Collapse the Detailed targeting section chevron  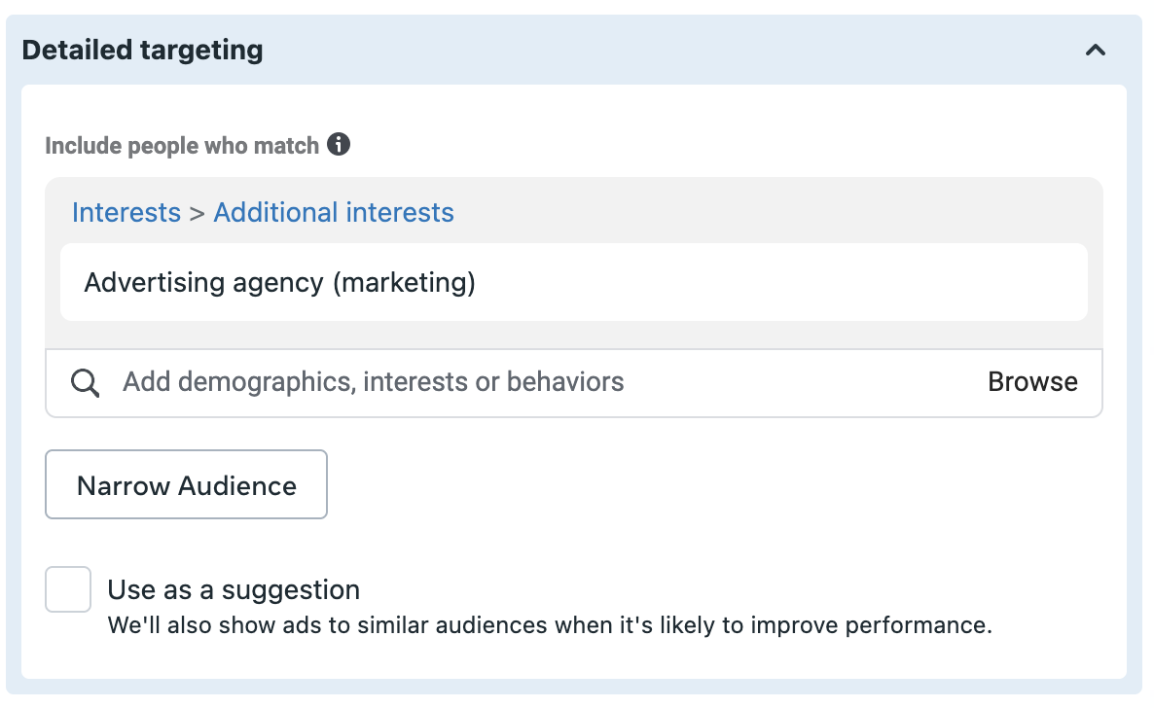[x=1095, y=50]
